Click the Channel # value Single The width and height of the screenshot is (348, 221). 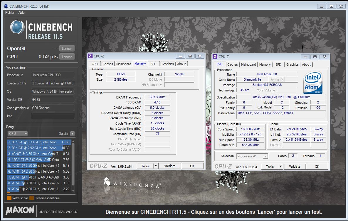[x=179, y=74]
